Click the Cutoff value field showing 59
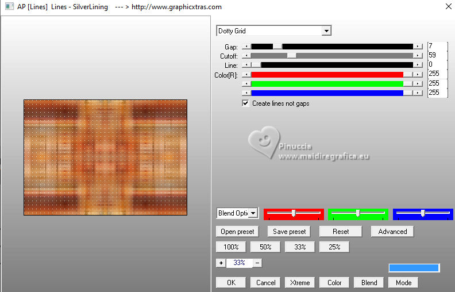Screen dimensions: 455x292 point(438,55)
